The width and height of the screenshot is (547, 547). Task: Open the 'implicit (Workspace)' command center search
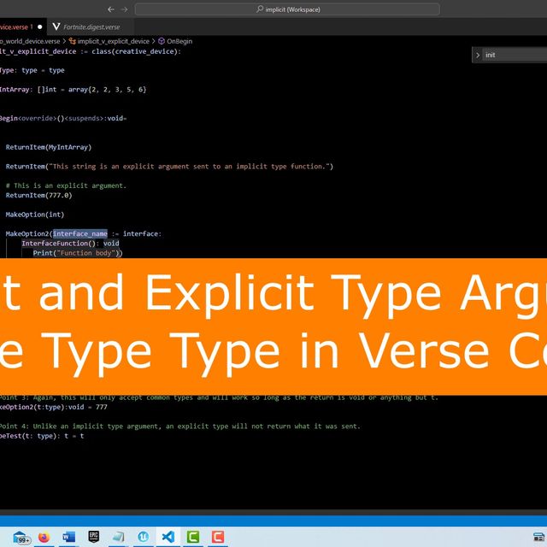[287, 9]
